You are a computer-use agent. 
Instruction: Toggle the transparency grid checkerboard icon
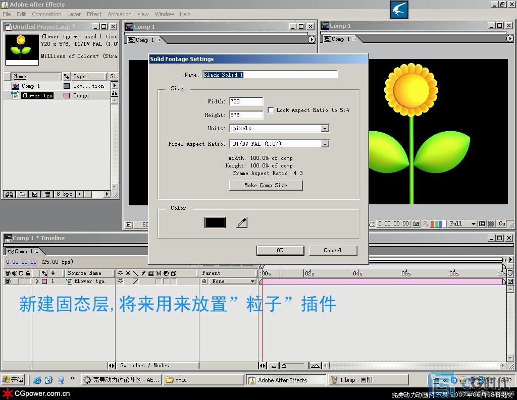coord(491,224)
